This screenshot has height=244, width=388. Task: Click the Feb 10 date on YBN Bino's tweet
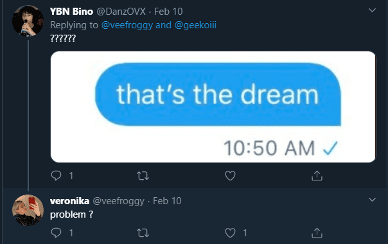click(x=168, y=12)
